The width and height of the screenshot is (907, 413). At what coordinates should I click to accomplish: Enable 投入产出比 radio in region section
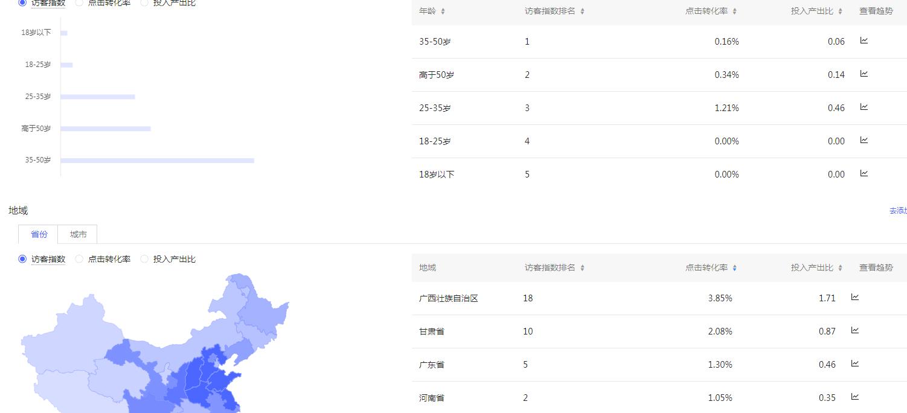click(x=144, y=258)
